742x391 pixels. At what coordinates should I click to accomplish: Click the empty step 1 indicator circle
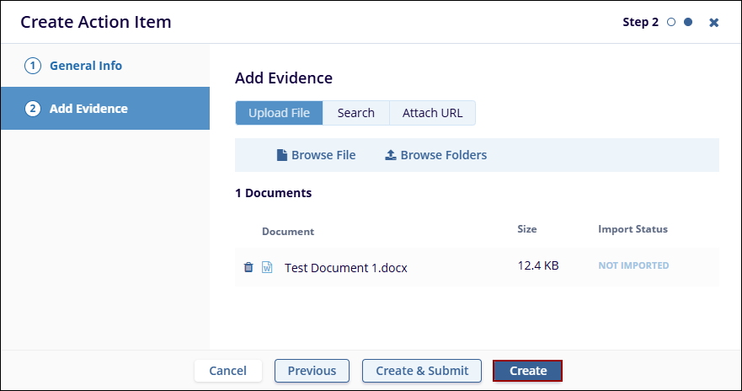(671, 23)
